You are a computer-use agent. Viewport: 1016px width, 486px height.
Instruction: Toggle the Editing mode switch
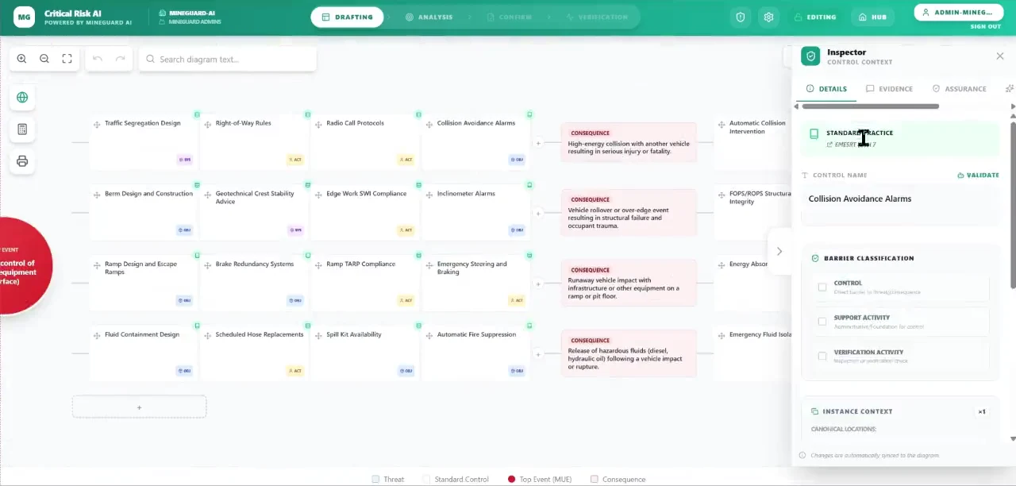coord(815,17)
